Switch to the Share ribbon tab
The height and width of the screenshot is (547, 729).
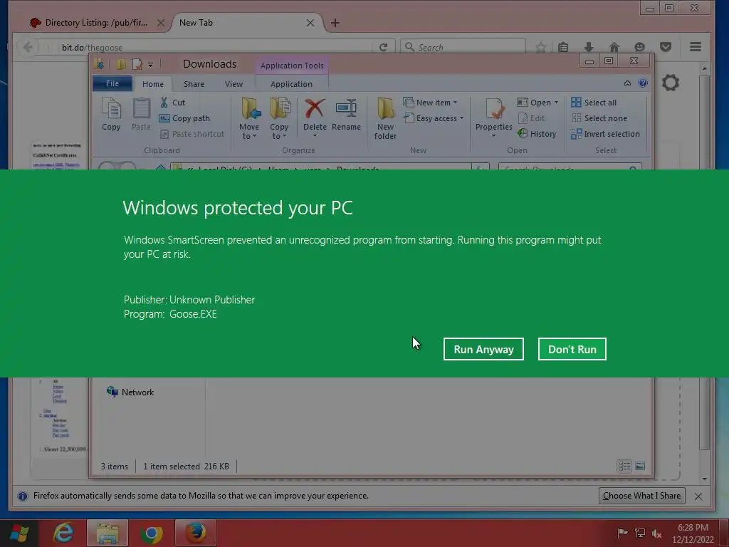194,84
